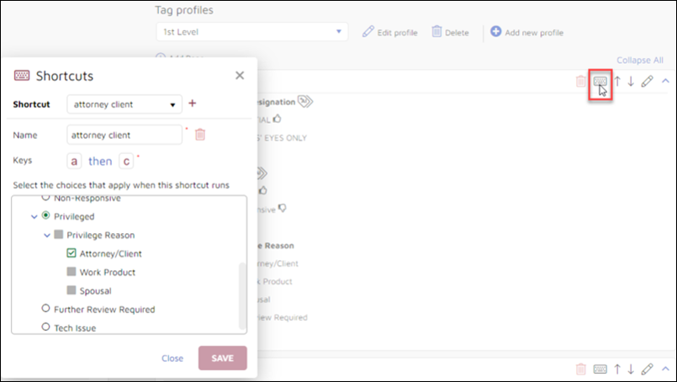Click the Edit profile pencil icon
The width and height of the screenshot is (677, 382).
tap(368, 31)
